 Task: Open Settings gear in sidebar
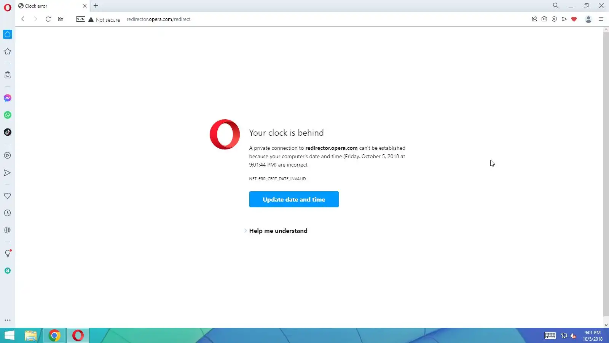tap(8, 230)
